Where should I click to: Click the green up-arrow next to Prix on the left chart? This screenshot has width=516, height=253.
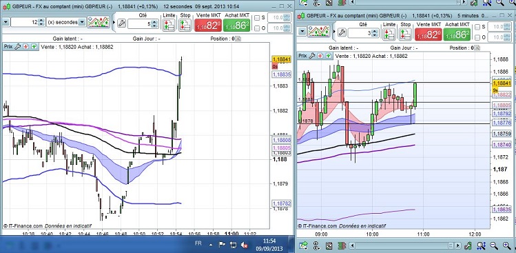[x=34, y=46]
